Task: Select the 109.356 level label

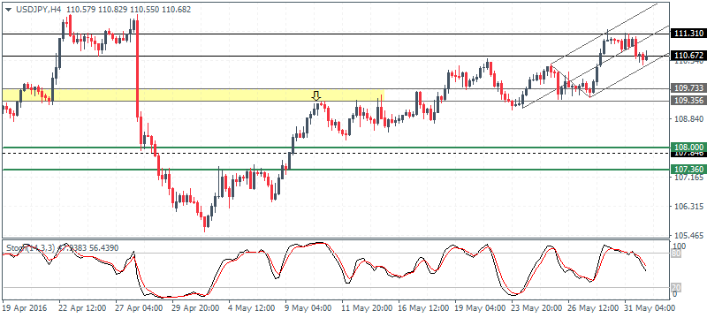Action: [688, 101]
